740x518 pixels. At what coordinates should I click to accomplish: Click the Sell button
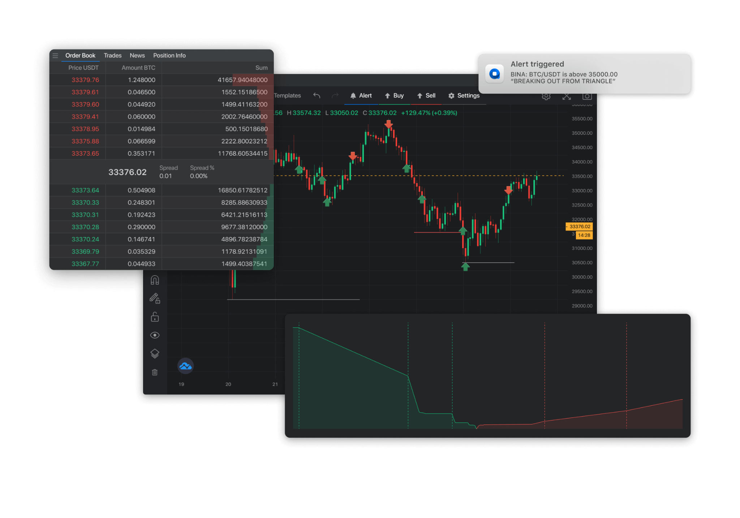(426, 96)
